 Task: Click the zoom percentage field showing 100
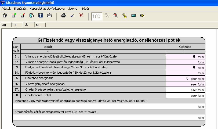coord(97,17)
